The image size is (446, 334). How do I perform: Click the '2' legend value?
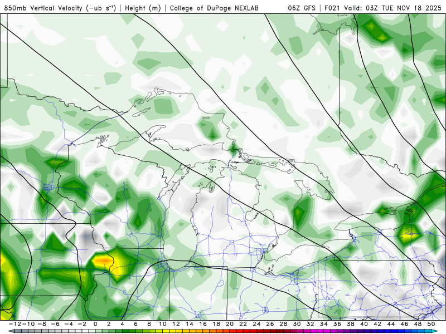[x=109, y=324]
